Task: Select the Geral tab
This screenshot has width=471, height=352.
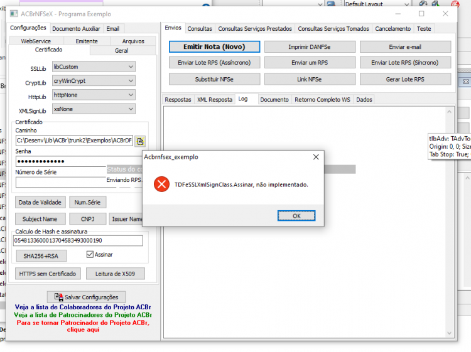Action: (x=122, y=51)
